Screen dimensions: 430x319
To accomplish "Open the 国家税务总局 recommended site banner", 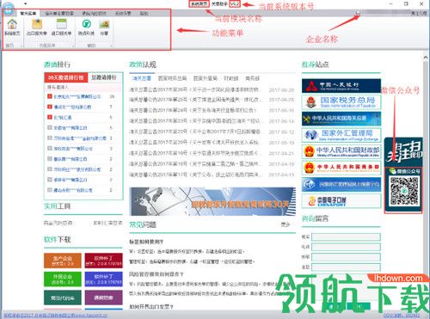I will [341, 102].
